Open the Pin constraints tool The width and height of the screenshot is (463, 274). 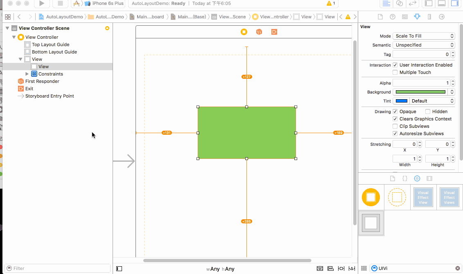[x=341, y=269]
